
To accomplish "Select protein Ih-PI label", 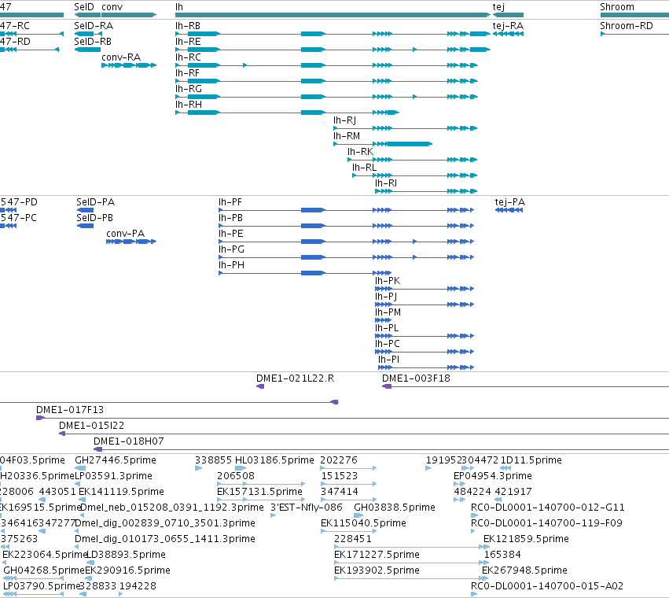I will click(x=388, y=360).
